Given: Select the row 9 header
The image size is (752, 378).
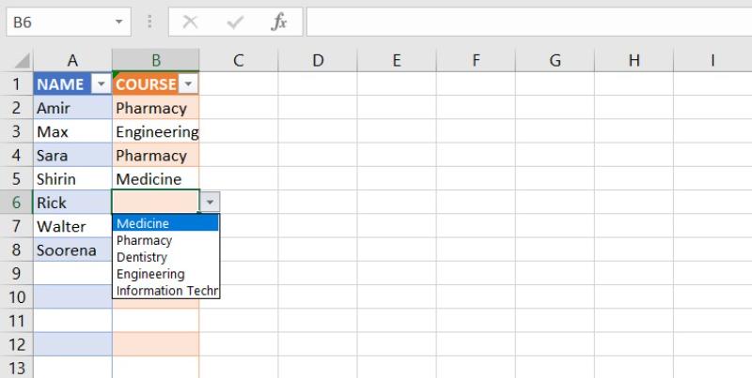Looking at the screenshot, I should coord(17,273).
